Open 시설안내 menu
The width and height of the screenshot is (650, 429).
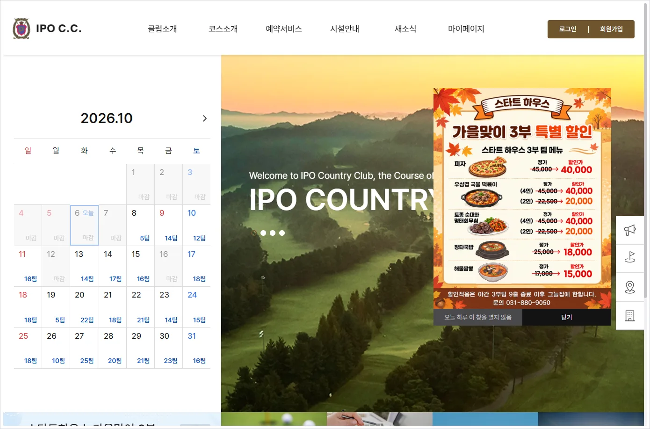tap(345, 29)
